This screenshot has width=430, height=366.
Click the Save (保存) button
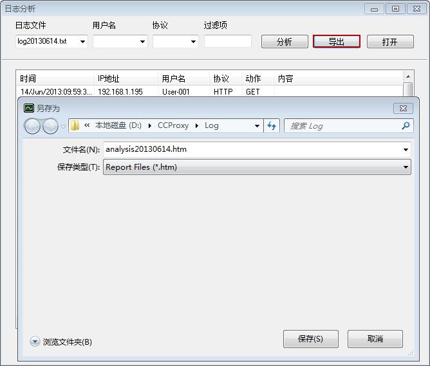click(x=311, y=339)
